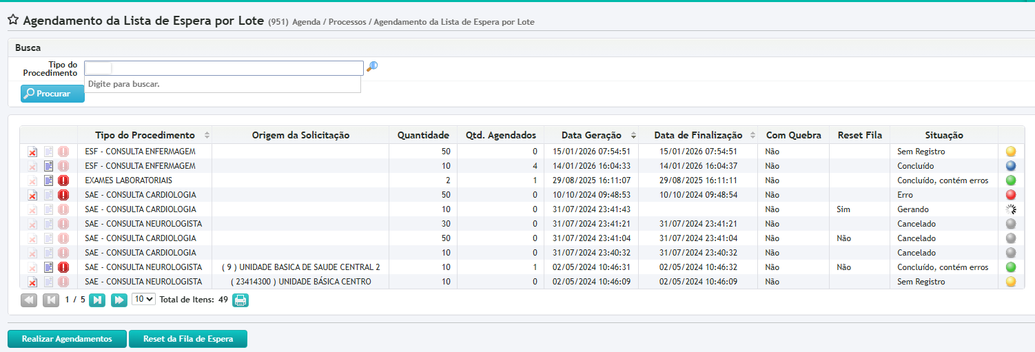Click the favorite star beside the page title
The width and height of the screenshot is (1035, 352).
[x=13, y=20]
